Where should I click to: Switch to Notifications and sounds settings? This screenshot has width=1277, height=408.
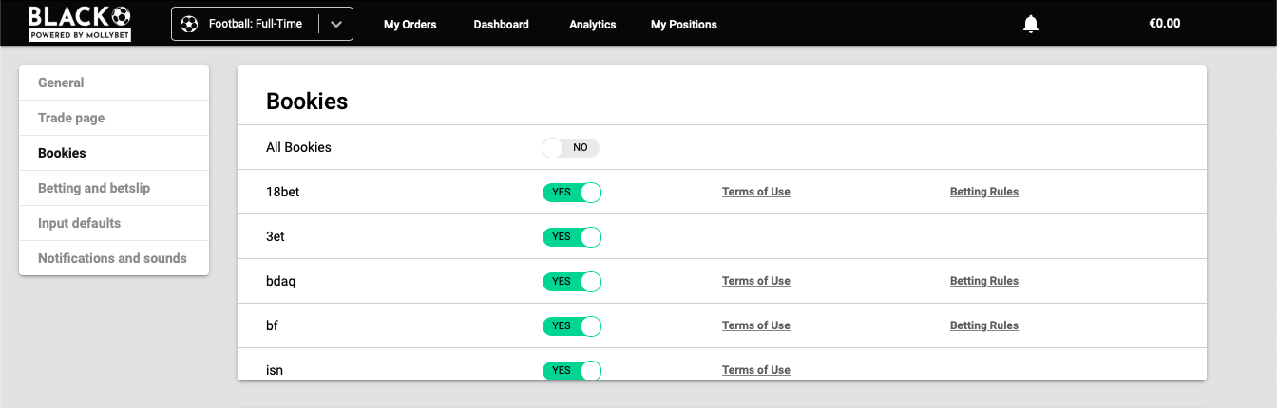(x=112, y=258)
